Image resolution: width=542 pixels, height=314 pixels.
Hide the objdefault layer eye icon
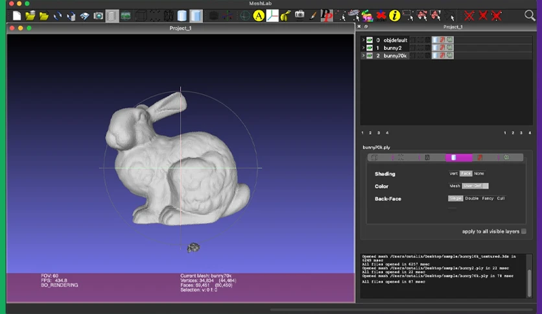pos(370,40)
